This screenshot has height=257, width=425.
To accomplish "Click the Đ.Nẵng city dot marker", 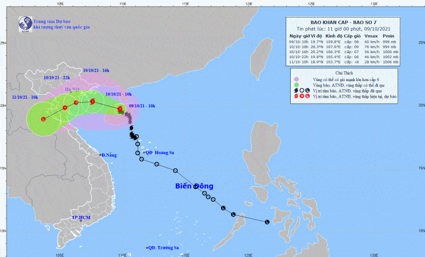I will point(100,155).
